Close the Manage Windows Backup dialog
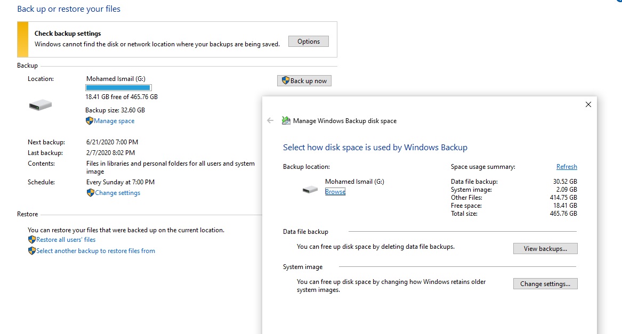Image resolution: width=622 pixels, height=334 pixels. [x=588, y=104]
